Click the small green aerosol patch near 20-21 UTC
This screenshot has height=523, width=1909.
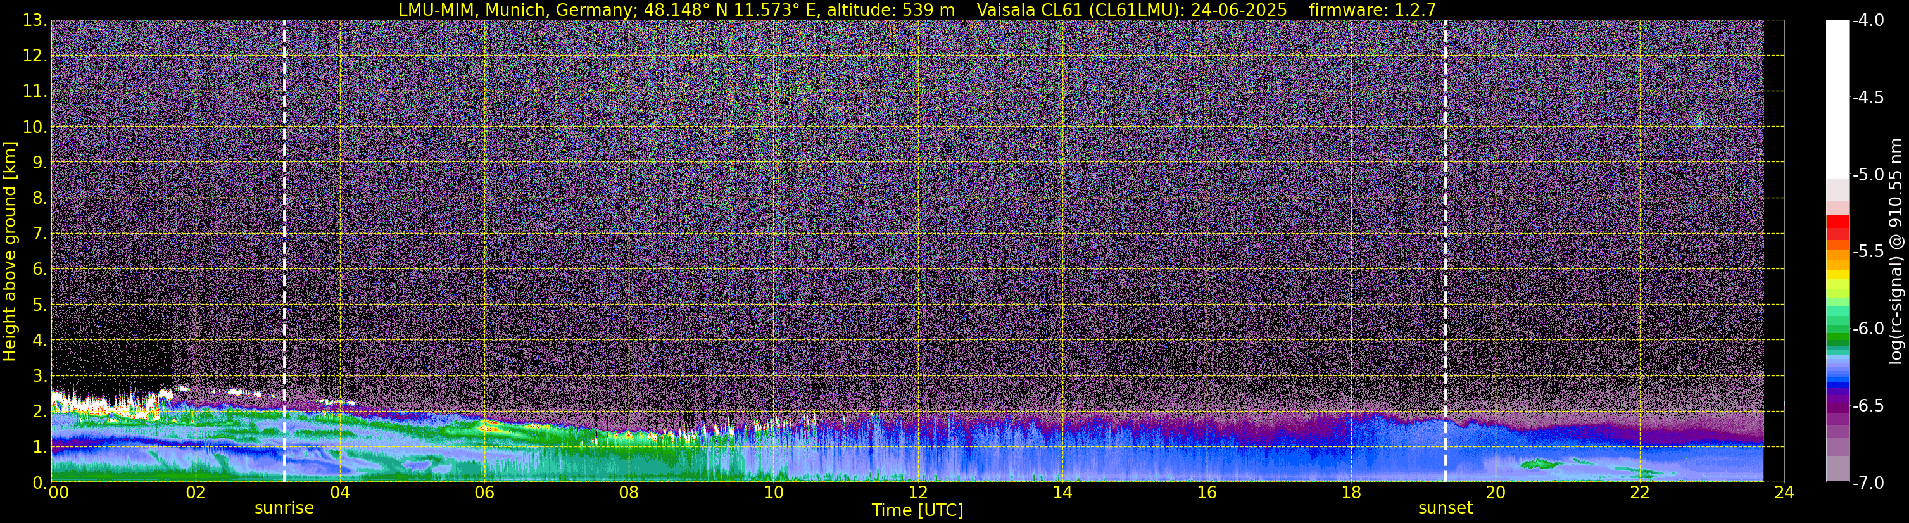1540,465
